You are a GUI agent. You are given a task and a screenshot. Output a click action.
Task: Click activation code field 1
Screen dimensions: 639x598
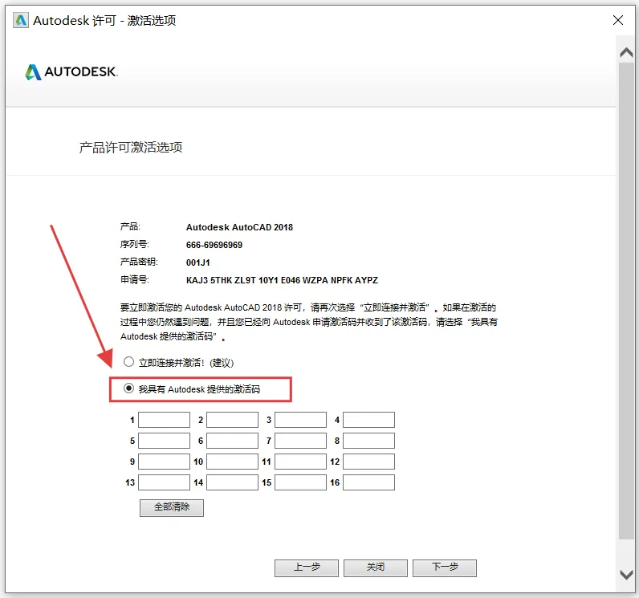click(x=165, y=420)
